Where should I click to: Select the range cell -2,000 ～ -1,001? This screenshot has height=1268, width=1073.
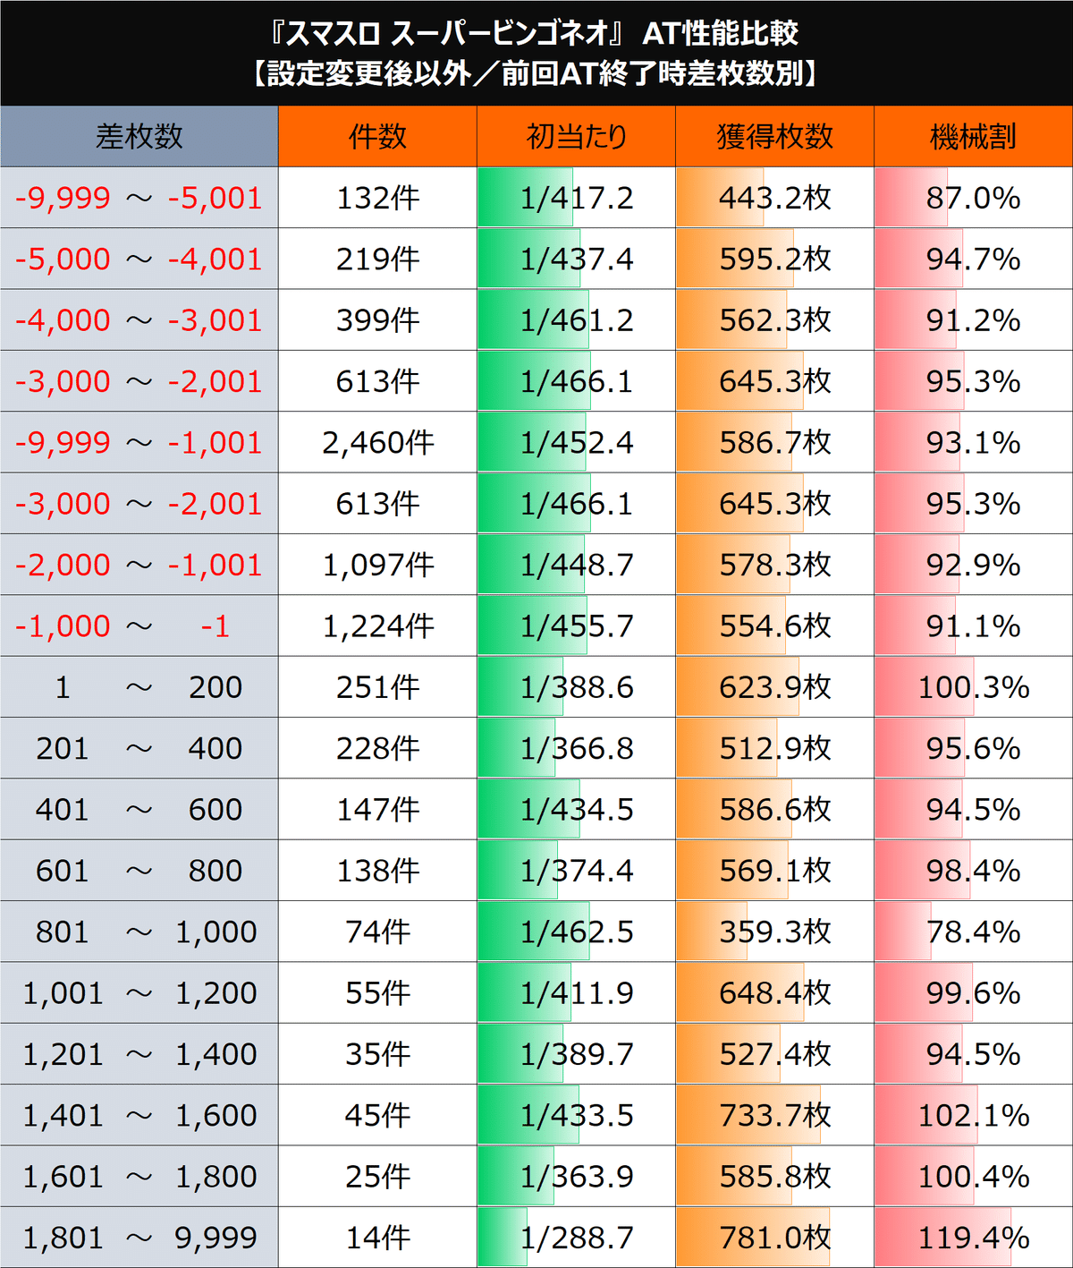(139, 565)
